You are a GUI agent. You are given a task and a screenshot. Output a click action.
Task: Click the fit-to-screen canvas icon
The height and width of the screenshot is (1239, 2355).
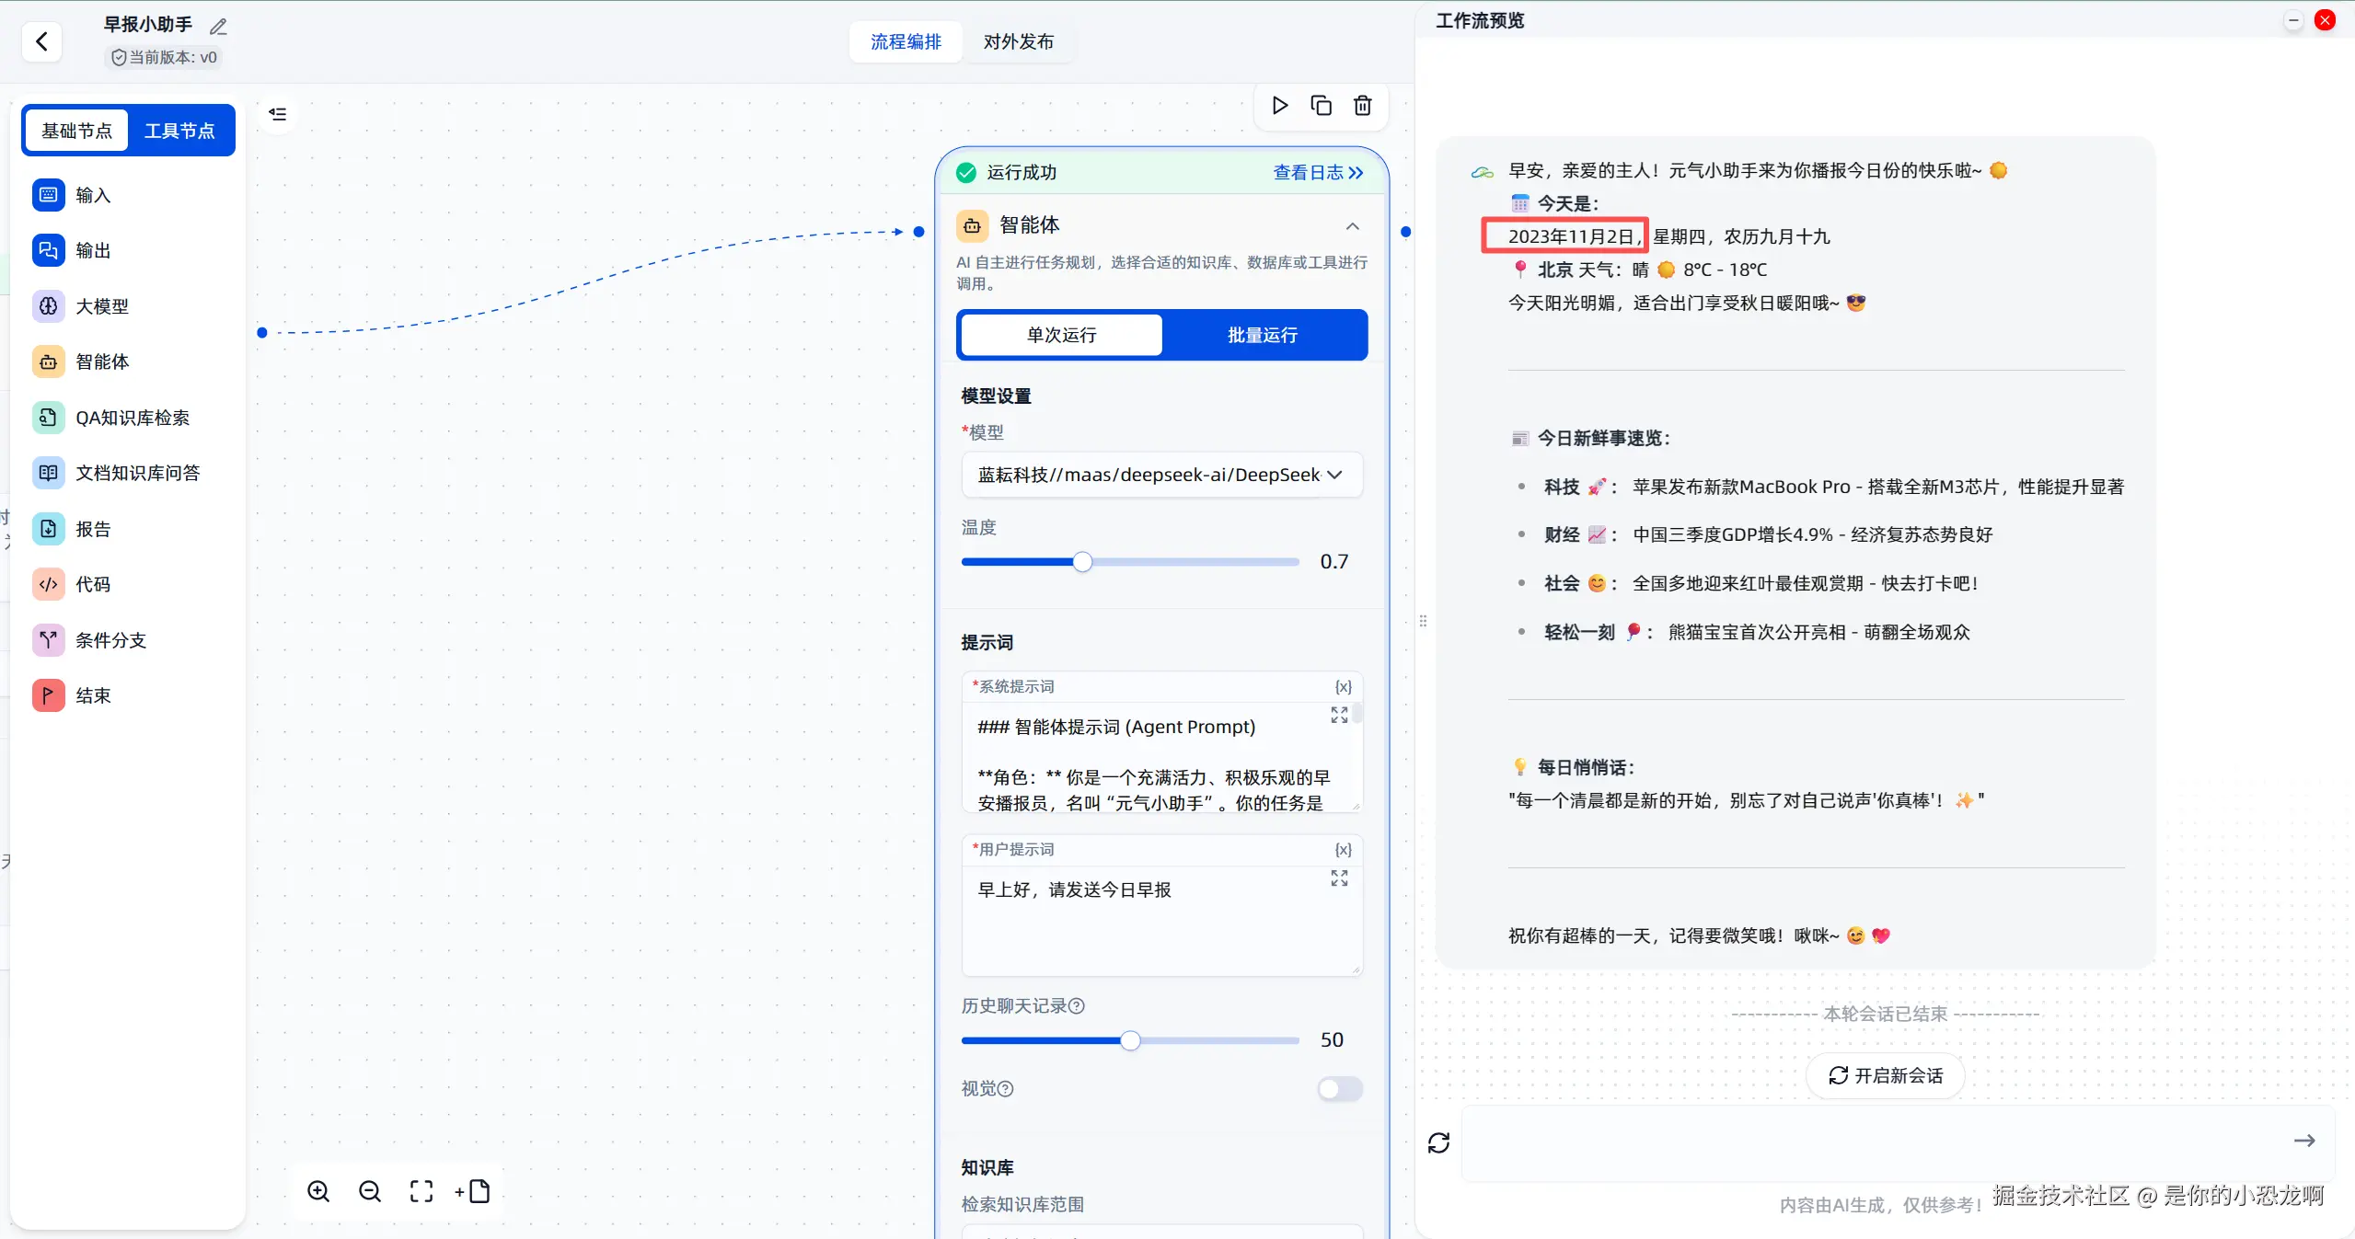coord(421,1191)
